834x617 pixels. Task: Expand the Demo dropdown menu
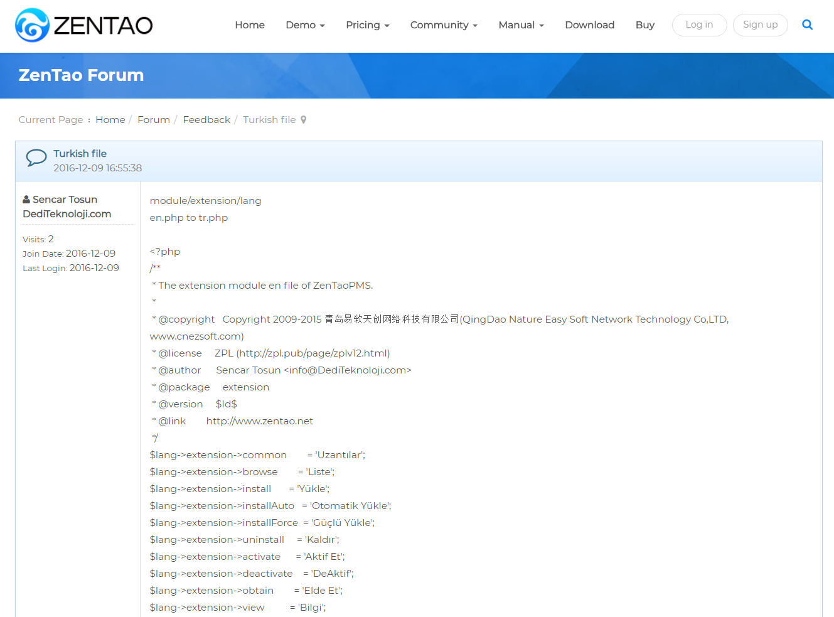point(305,25)
